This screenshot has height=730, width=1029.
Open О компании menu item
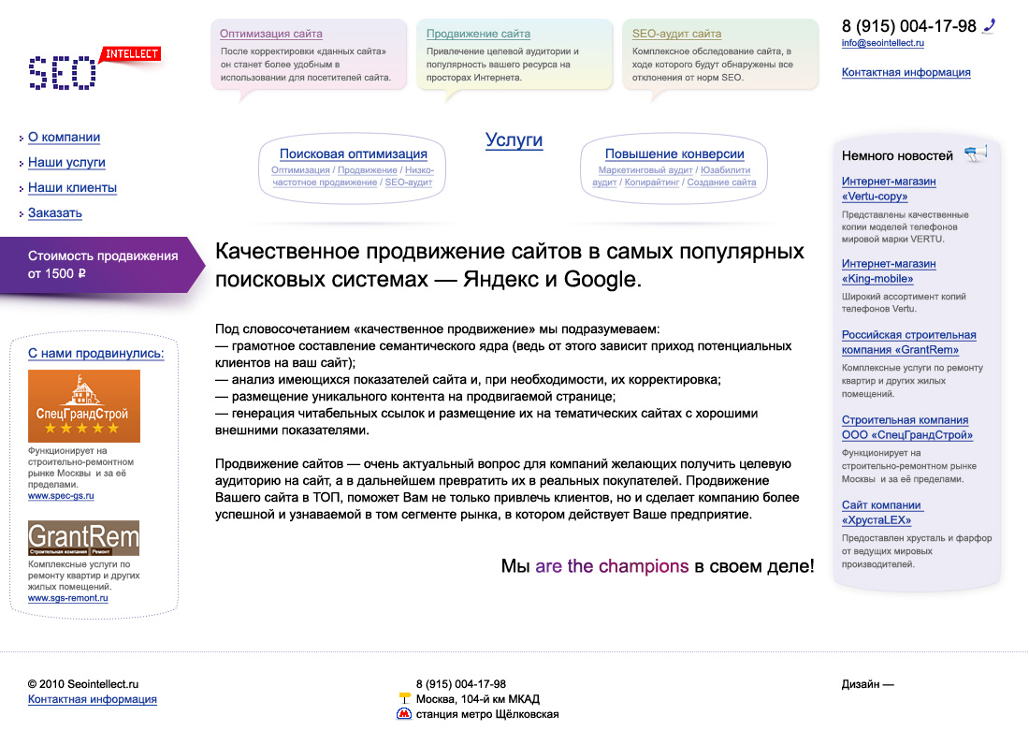[65, 138]
